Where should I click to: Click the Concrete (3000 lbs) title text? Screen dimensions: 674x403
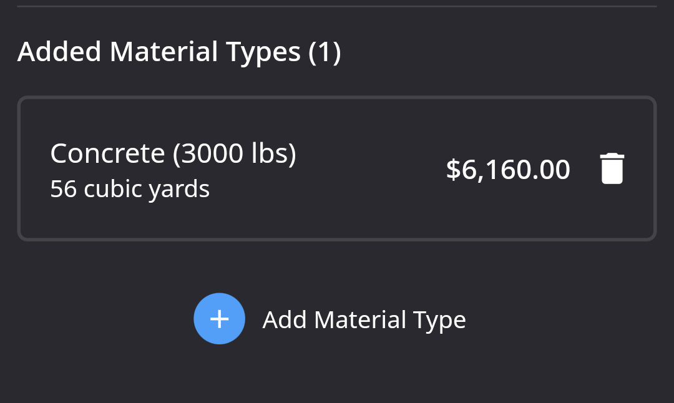coord(173,153)
